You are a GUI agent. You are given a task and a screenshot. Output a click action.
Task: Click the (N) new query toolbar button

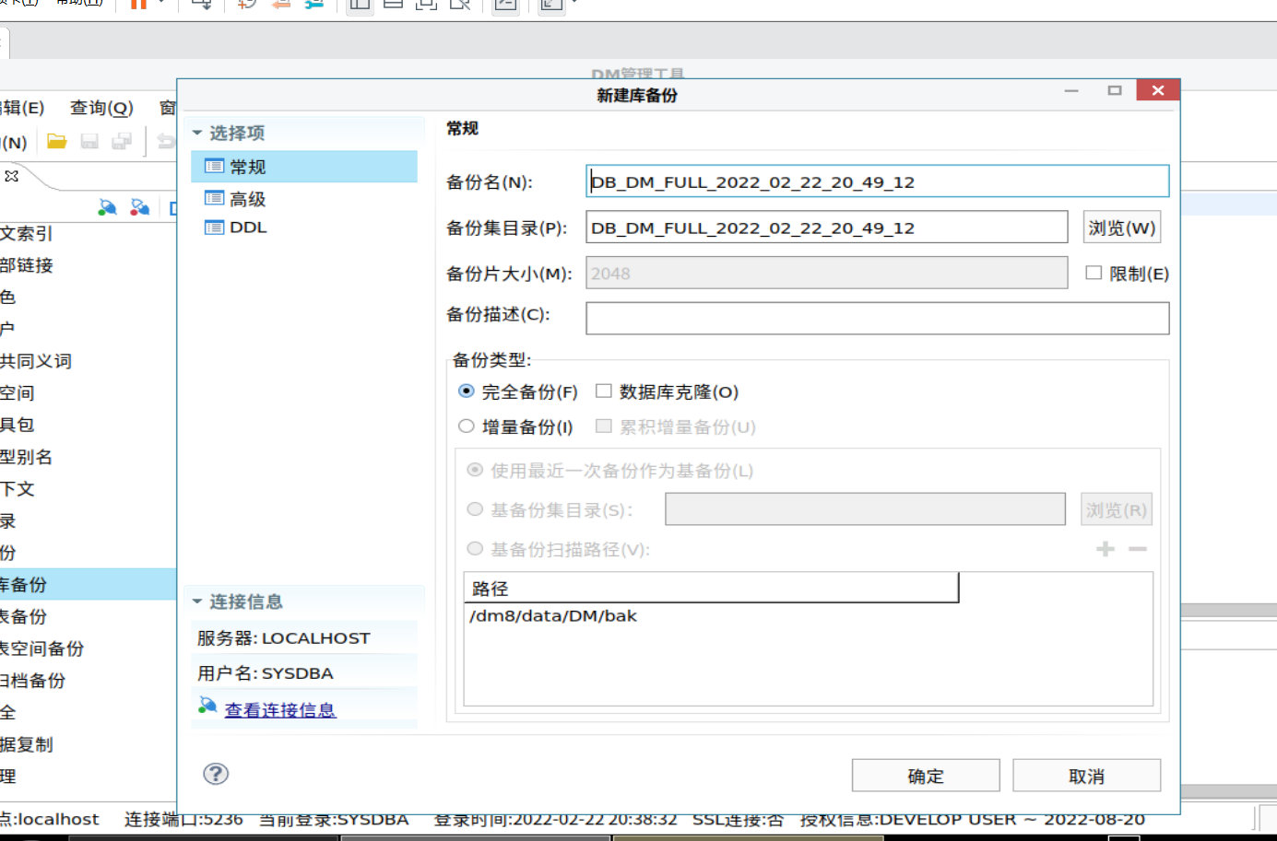pyautogui.click(x=14, y=142)
